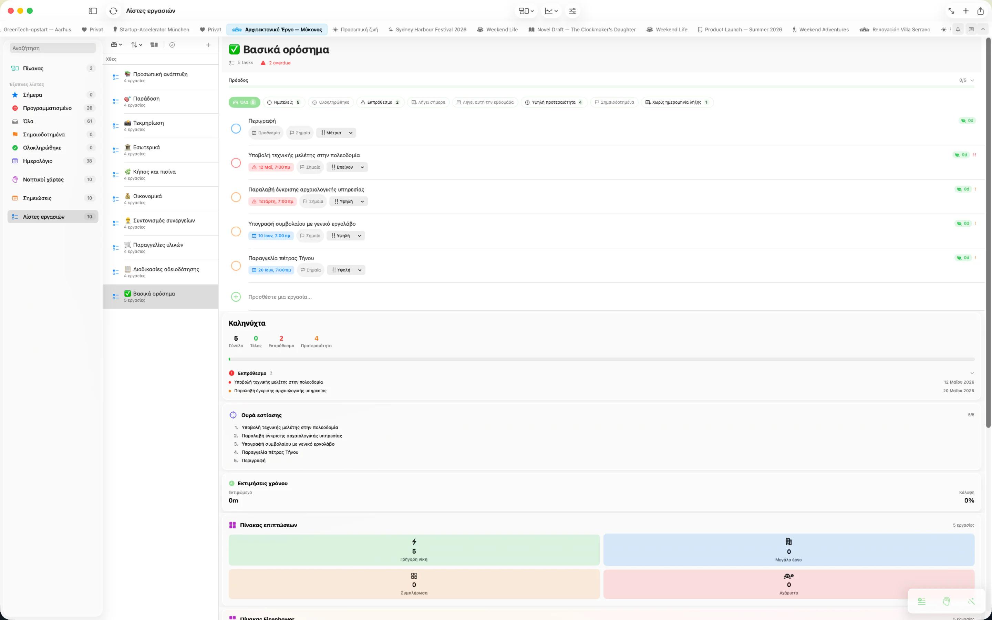The width and height of the screenshot is (992, 620).
Task: Click the sync refresh icon
Action: click(x=114, y=11)
